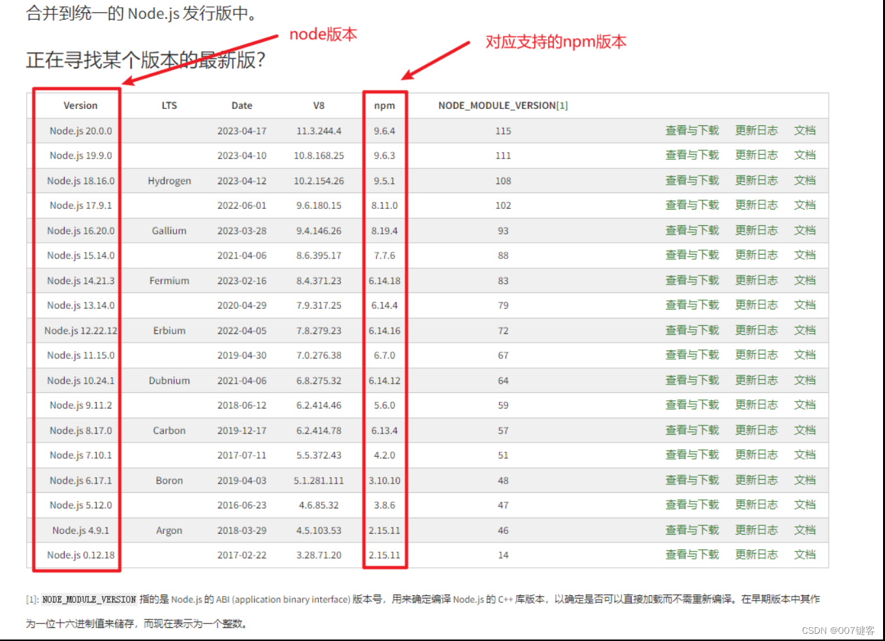View 更新日志 for Node.js 5.12.0
885x641 pixels.
pyautogui.click(x=756, y=504)
